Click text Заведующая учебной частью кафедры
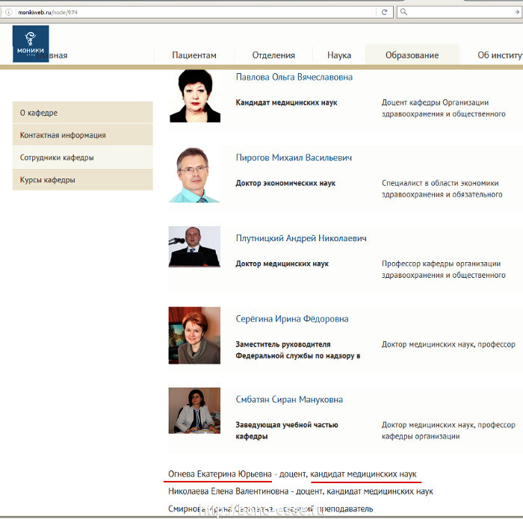The height and width of the screenshot is (519, 523). [287, 431]
